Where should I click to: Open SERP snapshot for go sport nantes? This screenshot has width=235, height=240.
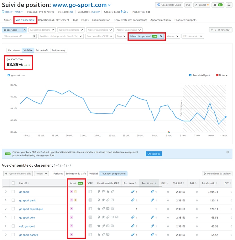point(90,234)
